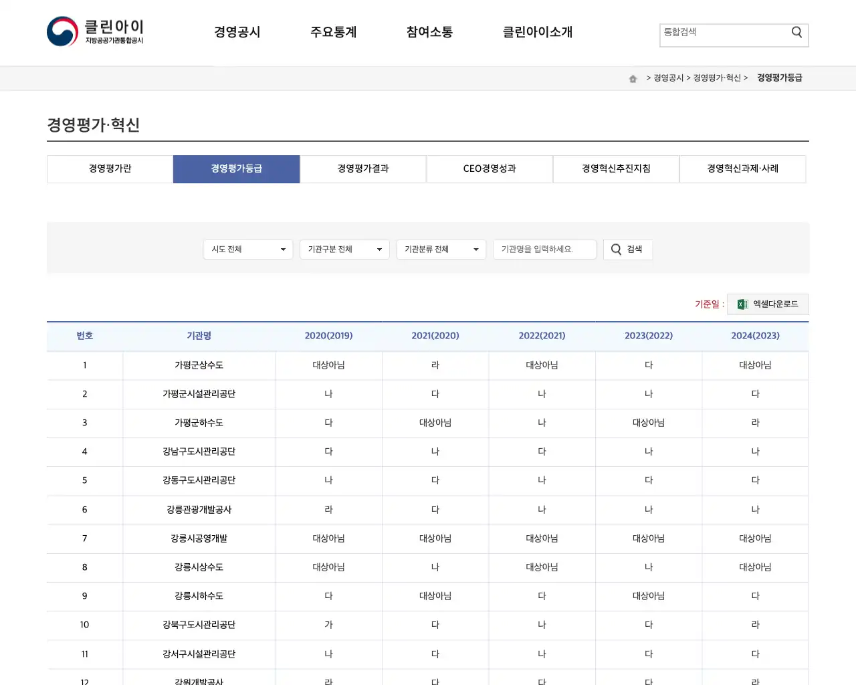Select the CEO경영성과 tab
The image size is (856, 685).
[x=489, y=169]
